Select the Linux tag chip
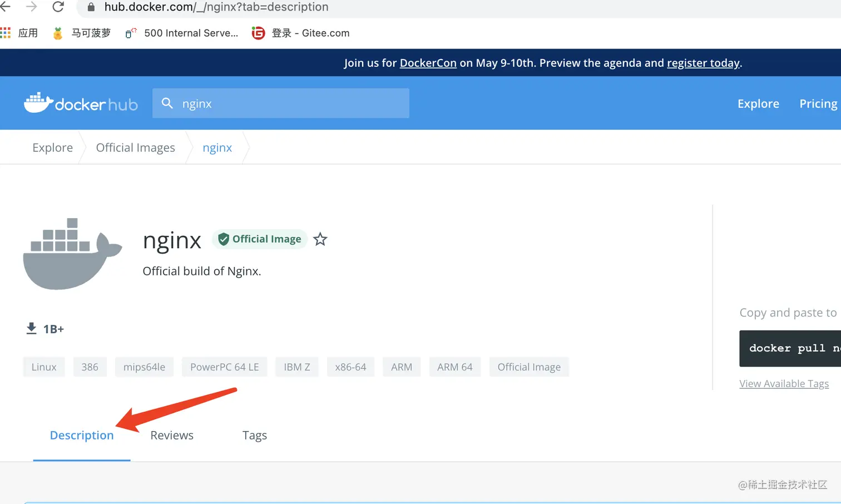841x504 pixels. (44, 367)
